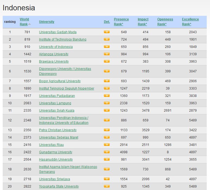Click the University column header
This screenshot has height=190, width=210.
(47, 22)
